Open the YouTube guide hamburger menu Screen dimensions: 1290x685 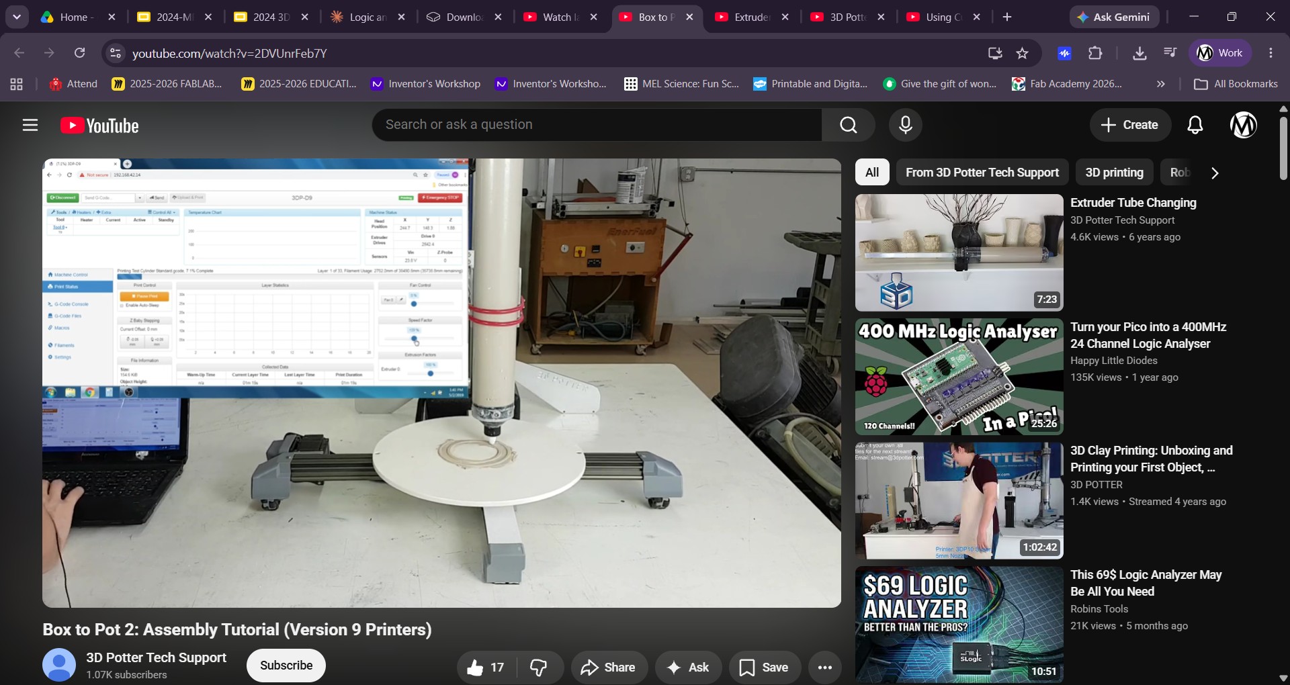(30, 125)
